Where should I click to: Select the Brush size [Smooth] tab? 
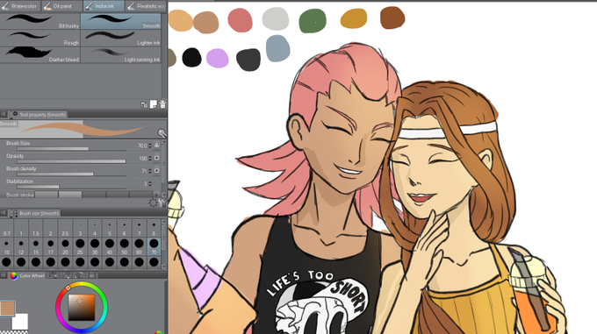34,214
